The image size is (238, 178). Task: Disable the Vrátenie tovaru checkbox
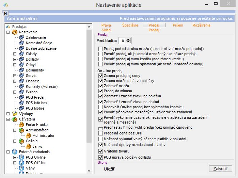(100, 151)
